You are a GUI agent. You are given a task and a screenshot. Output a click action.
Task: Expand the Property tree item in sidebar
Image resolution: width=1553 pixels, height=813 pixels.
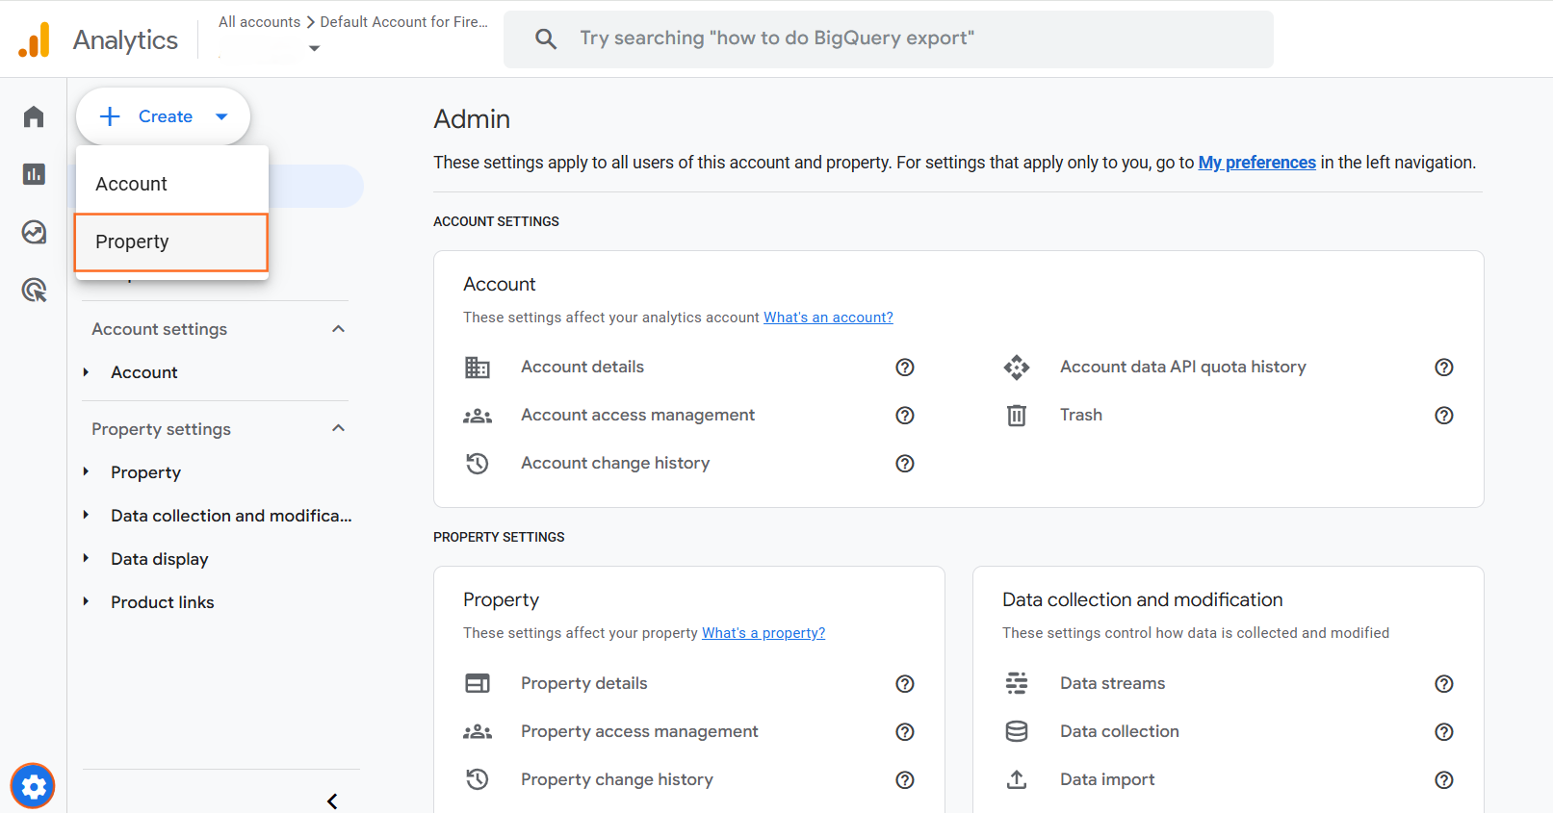pos(86,471)
